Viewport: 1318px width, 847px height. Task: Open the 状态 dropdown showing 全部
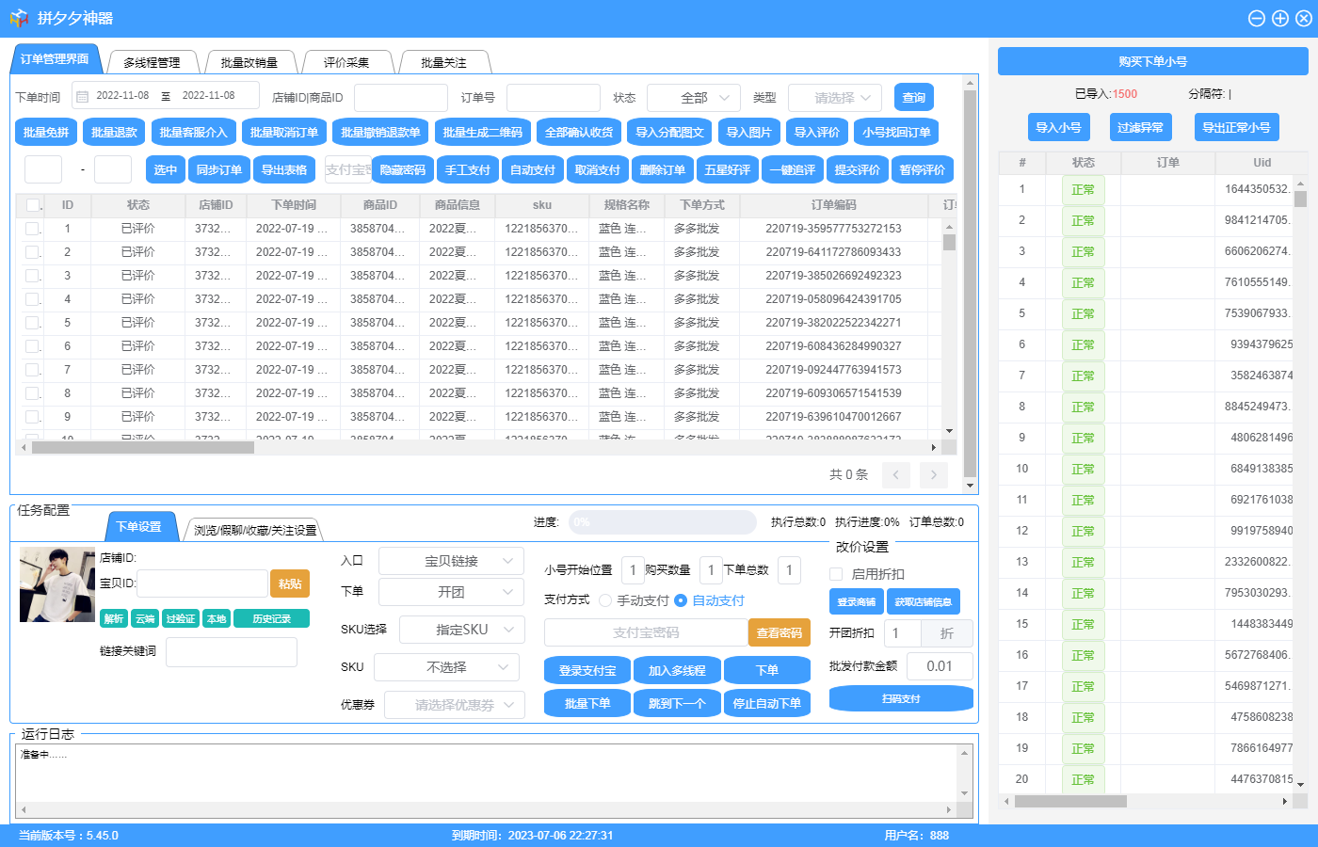(x=694, y=98)
